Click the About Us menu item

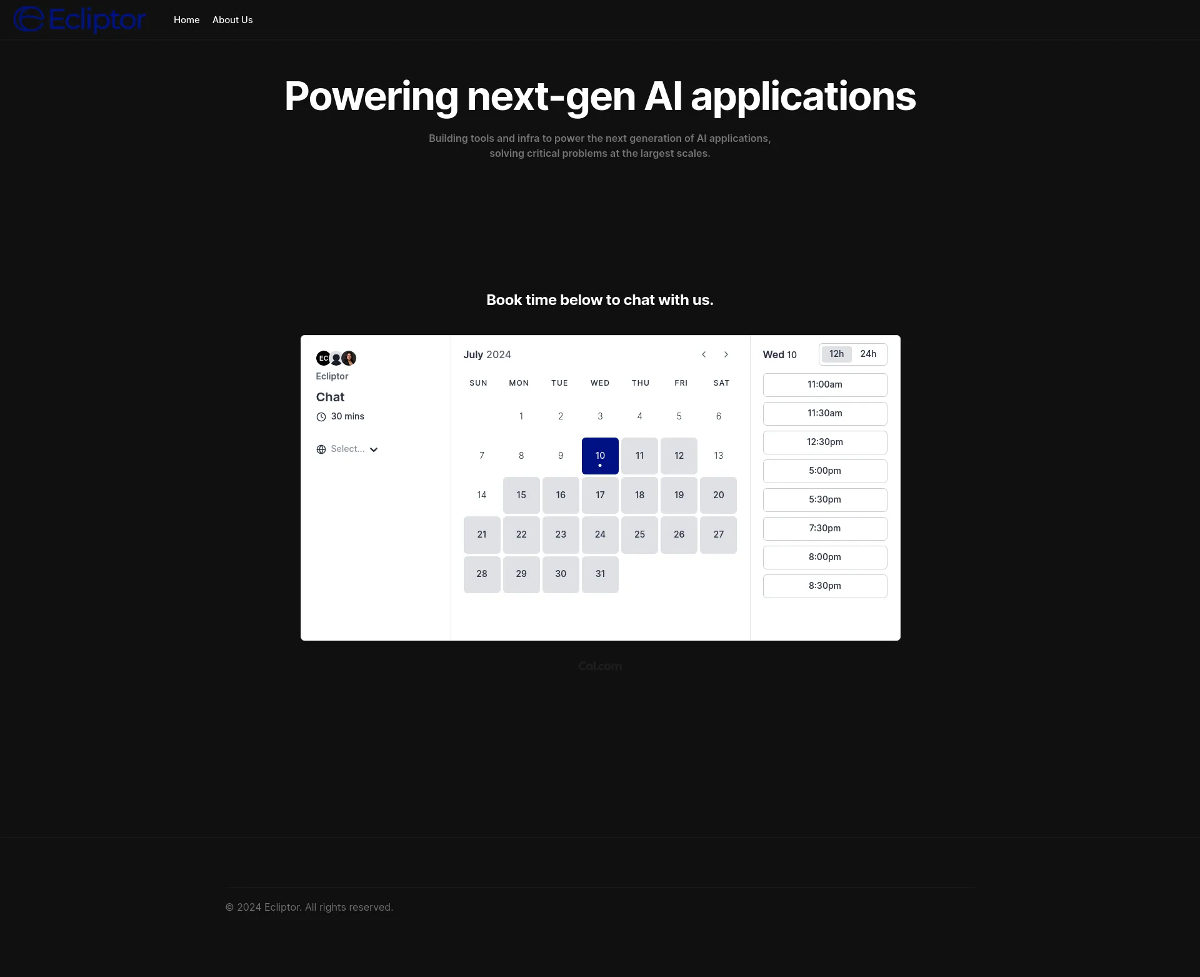click(232, 20)
